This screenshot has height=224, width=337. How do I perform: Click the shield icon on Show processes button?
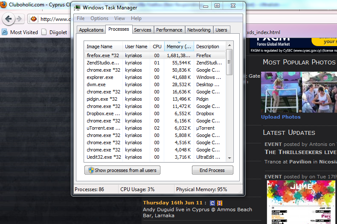click(x=91, y=170)
